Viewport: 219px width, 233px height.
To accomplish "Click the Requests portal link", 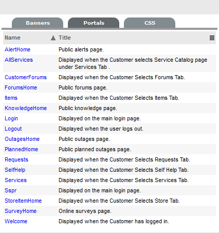I will [x=16, y=159].
